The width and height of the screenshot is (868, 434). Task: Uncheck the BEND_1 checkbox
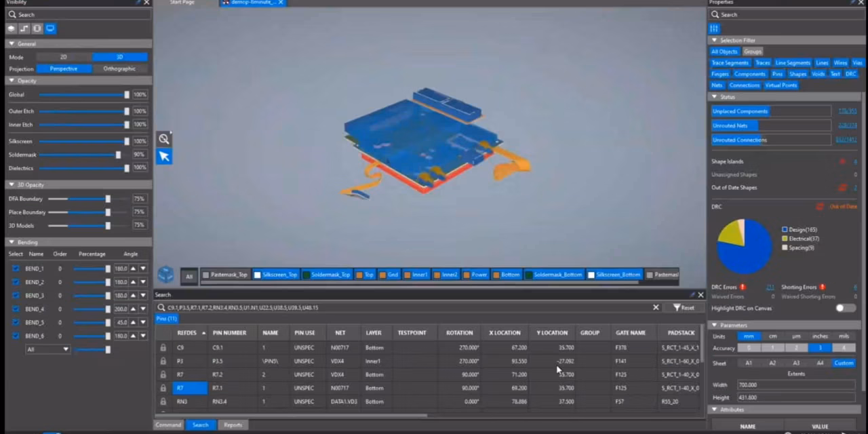click(x=16, y=269)
